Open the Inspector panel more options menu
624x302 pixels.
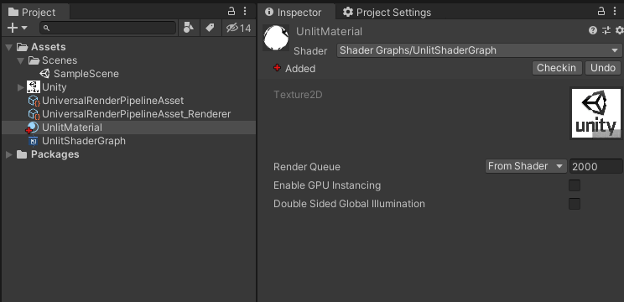click(x=616, y=11)
